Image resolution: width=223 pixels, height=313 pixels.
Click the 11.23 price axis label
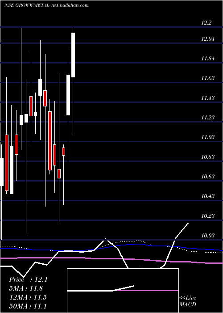coord(208,118)
